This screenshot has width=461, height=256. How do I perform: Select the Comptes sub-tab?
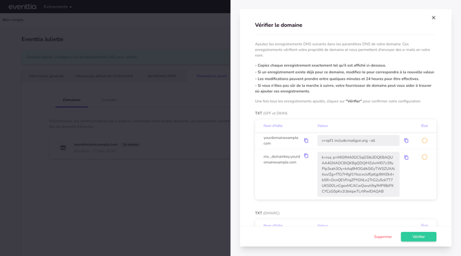(x=109, y=100)
